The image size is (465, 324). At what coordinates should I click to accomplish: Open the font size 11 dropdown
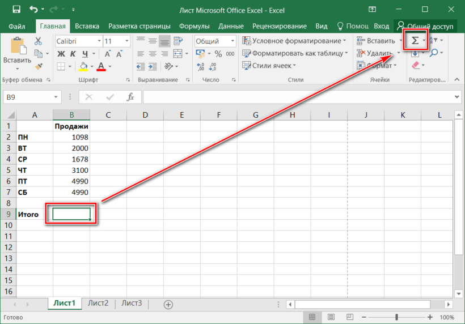(127, 41)
